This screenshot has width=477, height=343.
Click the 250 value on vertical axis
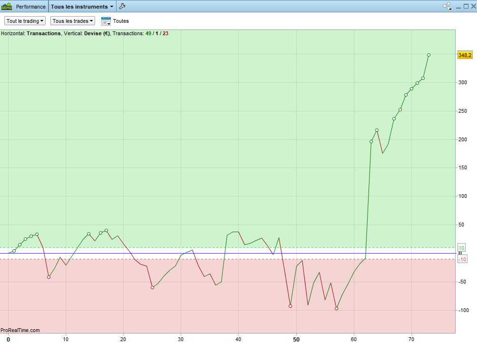[x=463, y=111]
